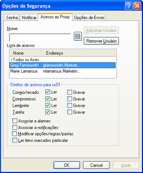Switch to the Senha tab
Screen dimensions: 143x173
coord(12,18)
